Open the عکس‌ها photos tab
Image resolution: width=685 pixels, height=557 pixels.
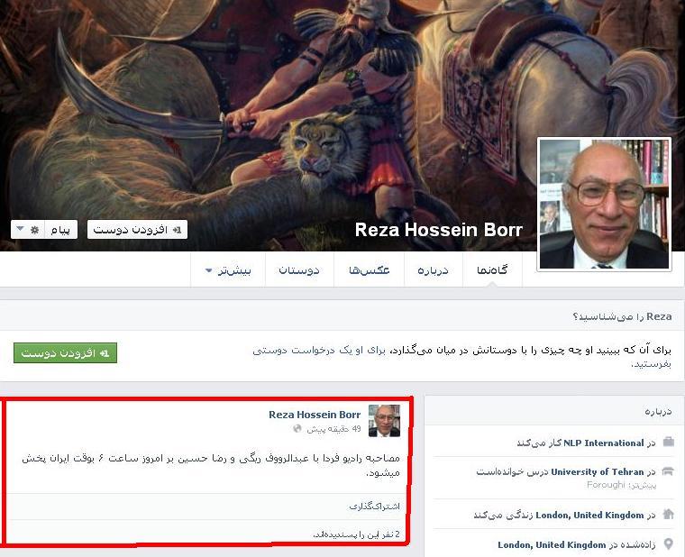(370, 269)
